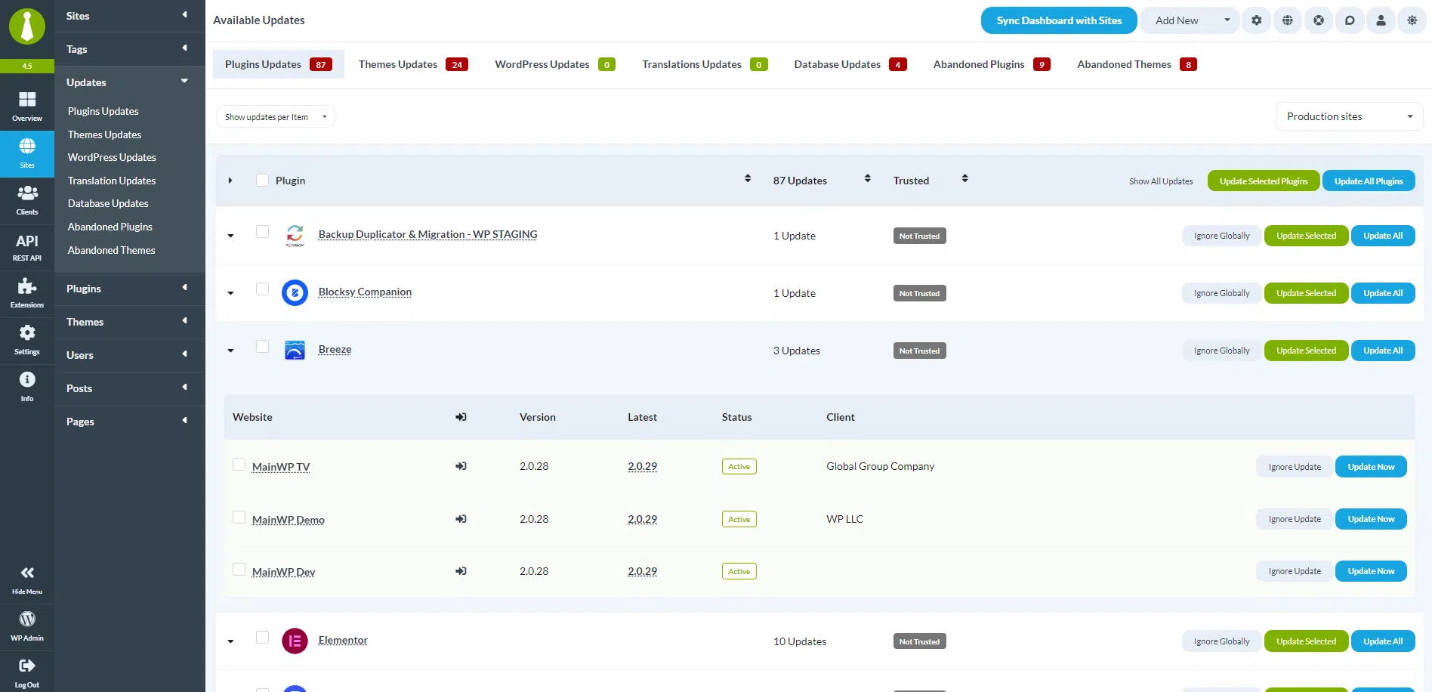Image resolution: width=1432 pixels, height=692 pixels.
Task: Open the user profile icon
Action: pyautogui.click(x=1381, y=20)
